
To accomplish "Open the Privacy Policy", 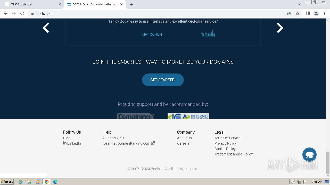I will pos(226,143).
